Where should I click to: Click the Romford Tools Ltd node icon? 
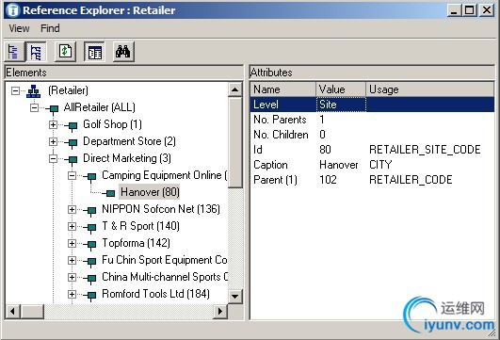pos(91,295)
